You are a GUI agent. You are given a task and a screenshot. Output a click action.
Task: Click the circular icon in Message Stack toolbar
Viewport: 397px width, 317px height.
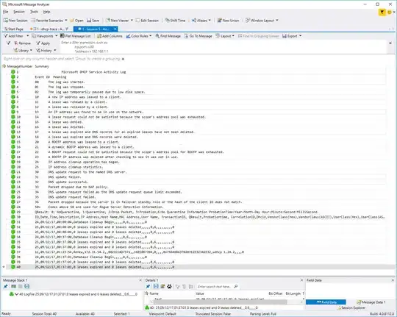[x=27, y=287]
